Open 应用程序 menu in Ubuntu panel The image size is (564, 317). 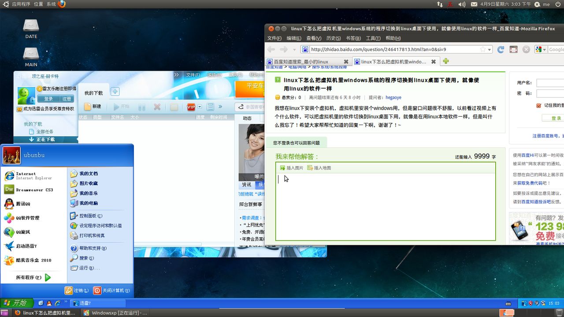(x=21, y=4)
